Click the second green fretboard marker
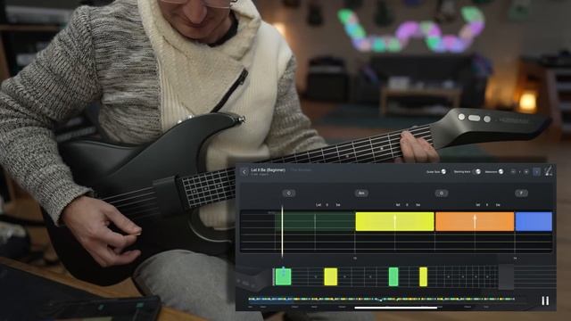The width and height of the screenshot is (571, 321). [393, 276]
